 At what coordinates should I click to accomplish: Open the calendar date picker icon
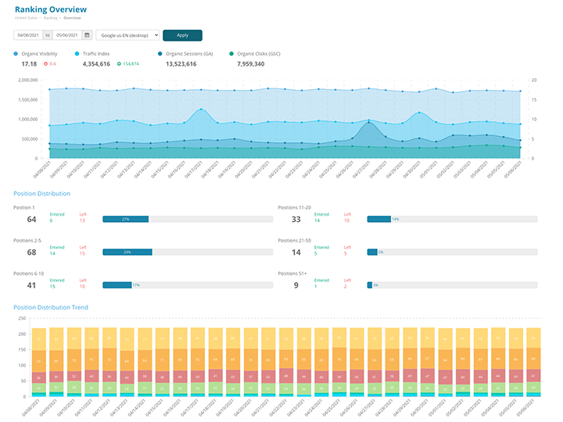[87, 35]
